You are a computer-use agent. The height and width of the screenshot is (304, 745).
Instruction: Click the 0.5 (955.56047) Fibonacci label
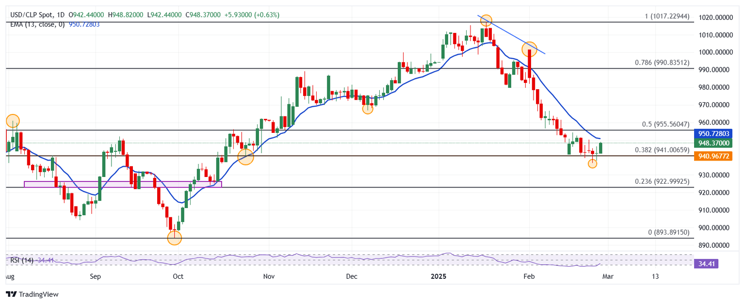[x=665, y=124]
